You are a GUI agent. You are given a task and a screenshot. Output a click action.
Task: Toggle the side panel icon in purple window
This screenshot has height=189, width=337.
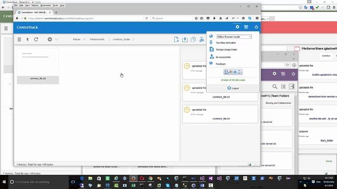(x=292, y=87)
